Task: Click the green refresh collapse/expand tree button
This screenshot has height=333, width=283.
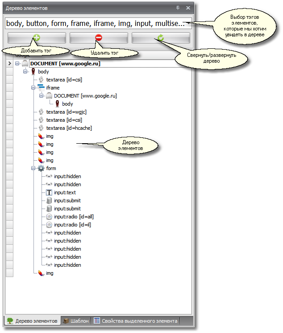Action: point(160,38)
